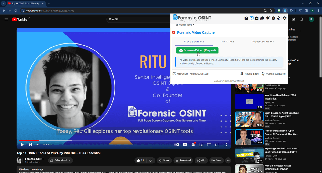Go back in the browser
Screen dimensions: 322x173
pyautogui.click(x=4, y=10)
